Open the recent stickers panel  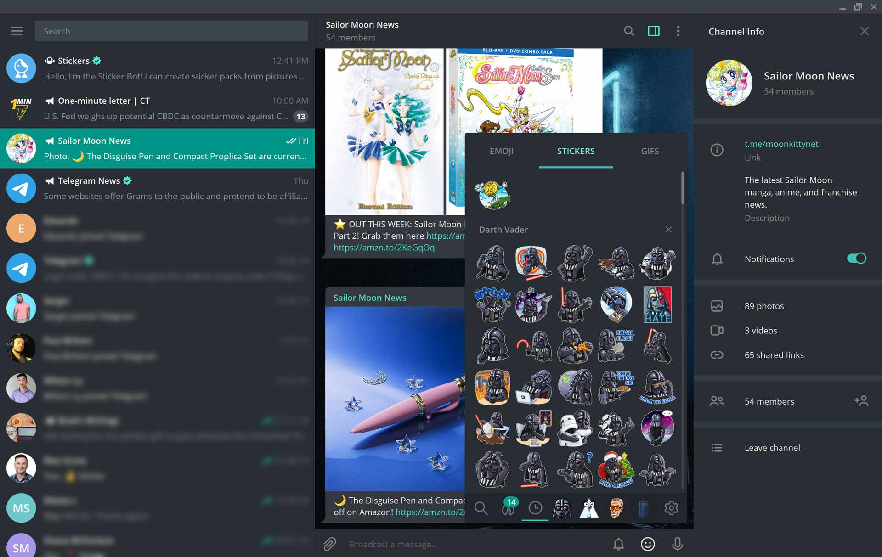click(x=535, y=507)
